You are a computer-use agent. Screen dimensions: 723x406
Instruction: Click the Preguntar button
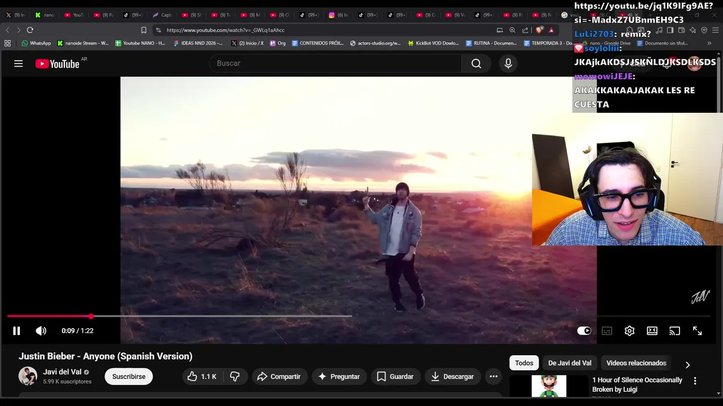tap(339, 377)
